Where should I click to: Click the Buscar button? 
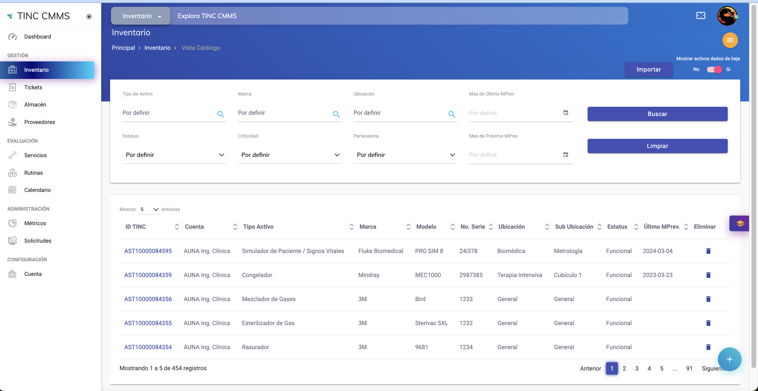[x=657, y=114]
